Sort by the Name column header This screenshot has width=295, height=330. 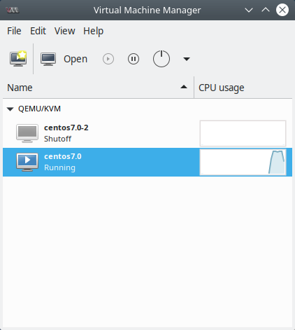(x=98, y=88)
